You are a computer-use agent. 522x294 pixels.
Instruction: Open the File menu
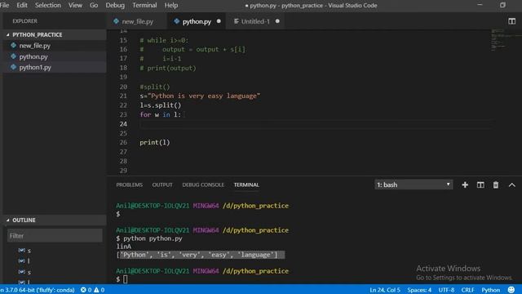pos(5,6)
